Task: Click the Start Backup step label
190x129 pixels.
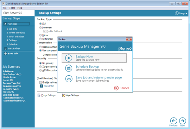Action: click(x=14, y=49)
